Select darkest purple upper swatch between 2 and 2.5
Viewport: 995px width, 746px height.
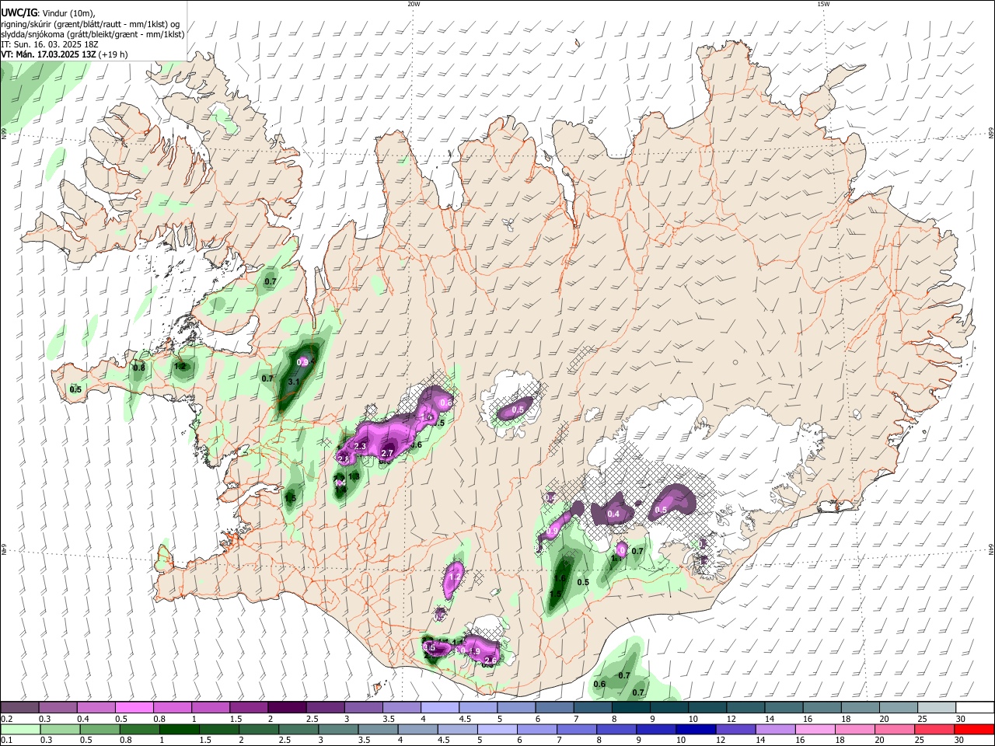(286, 707)
